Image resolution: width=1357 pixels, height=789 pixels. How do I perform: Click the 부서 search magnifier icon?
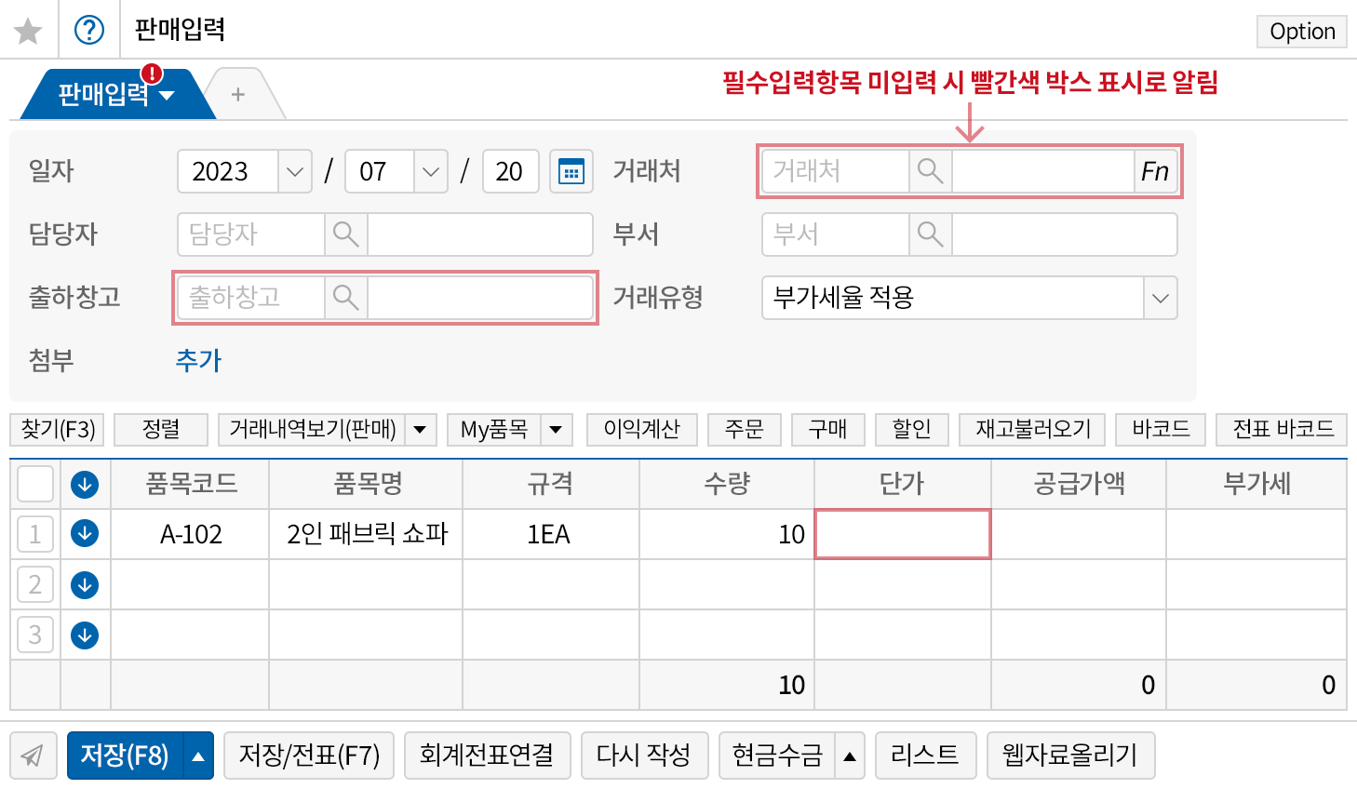[930, 234]
